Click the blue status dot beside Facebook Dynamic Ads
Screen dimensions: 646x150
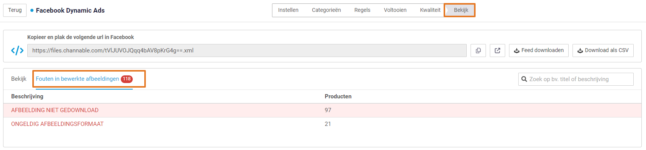pos(32,10)
